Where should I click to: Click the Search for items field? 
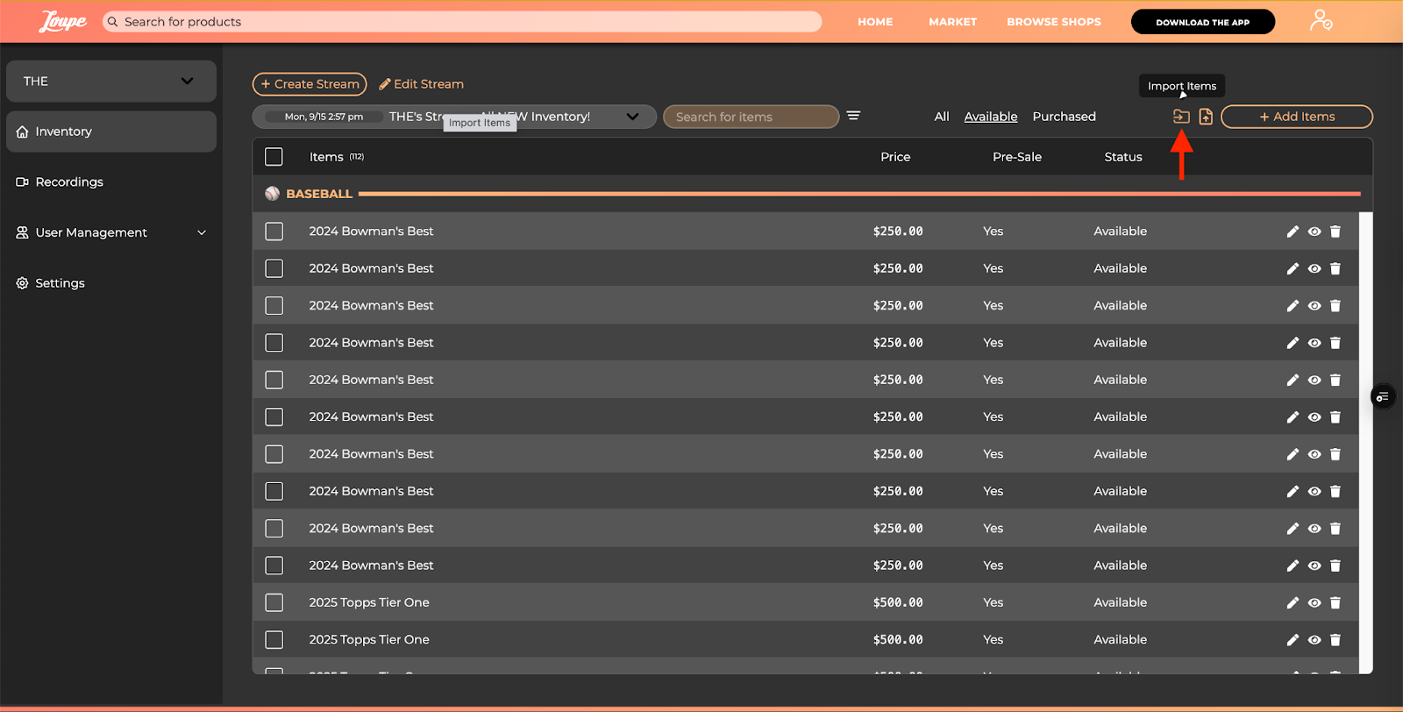coord(751,117)
